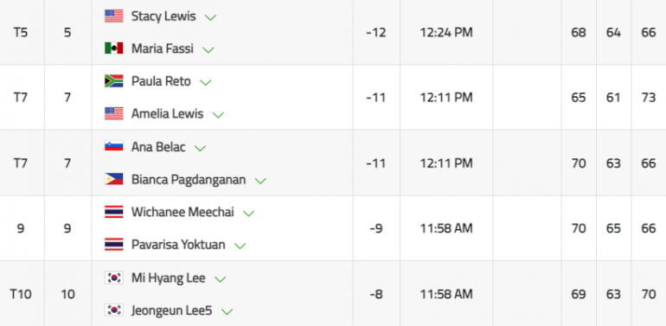The width and height of the screenshot is (666, 326).
Task: Expand Jeongeun Lee5 details chevron
Action: pos(227,311)
